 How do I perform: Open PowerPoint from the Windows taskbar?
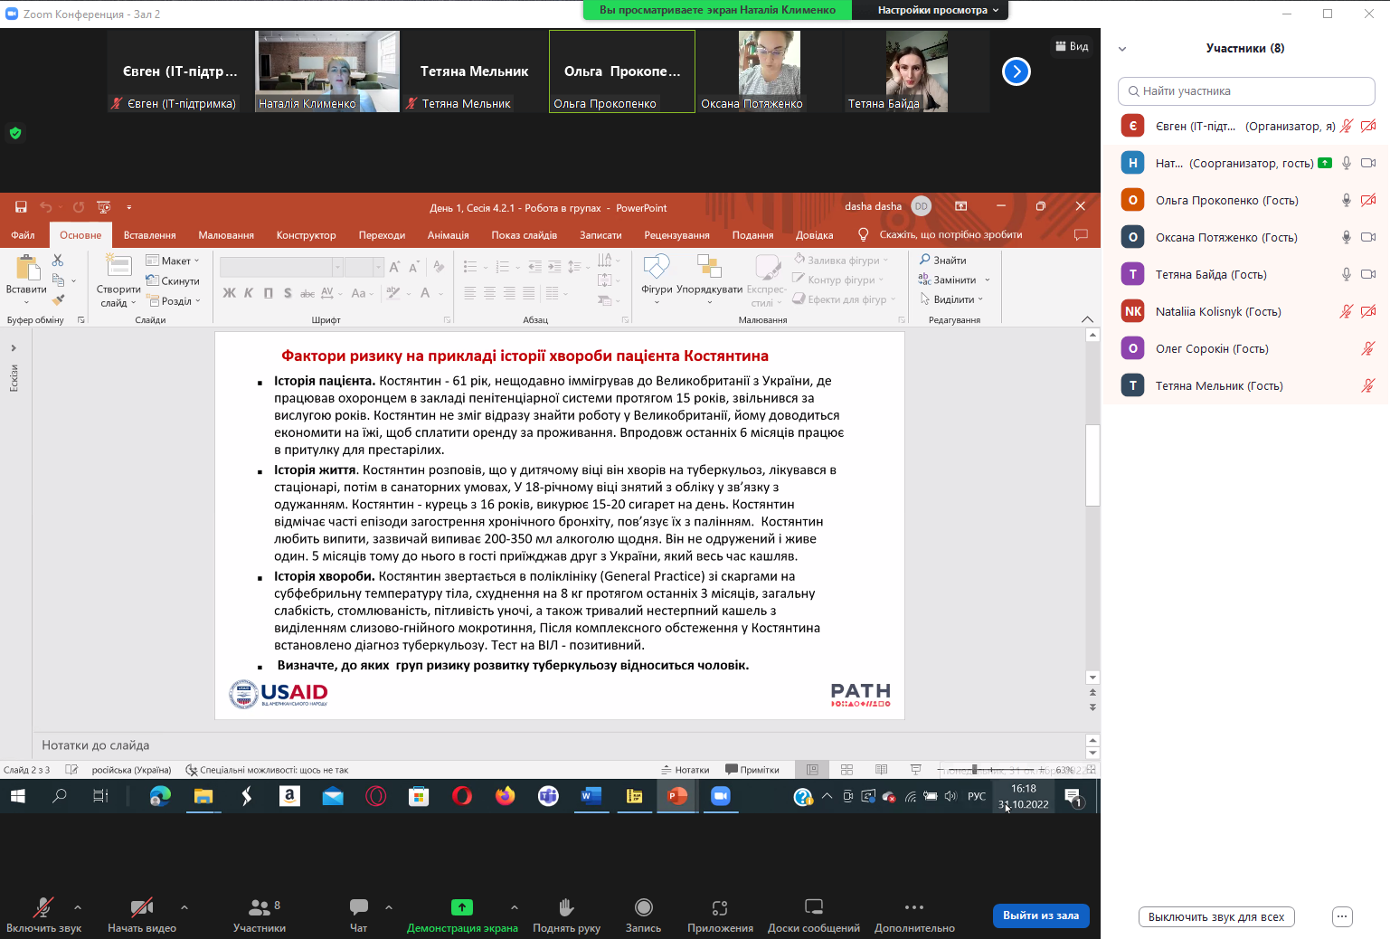(676, 796)
